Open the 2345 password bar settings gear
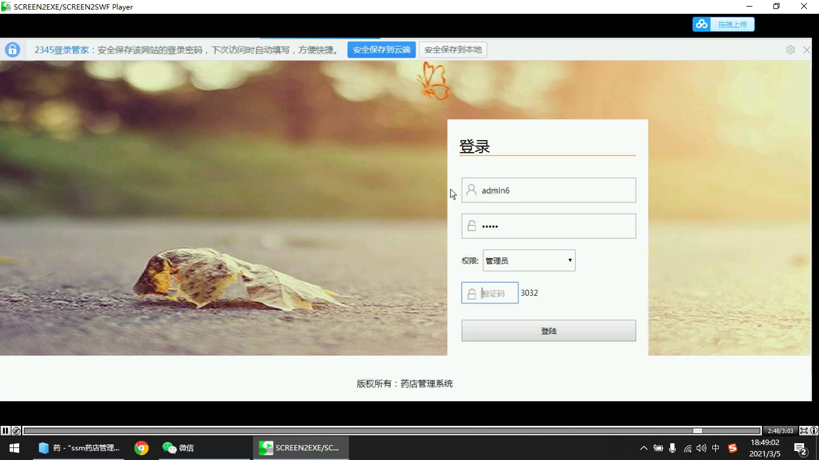The width and height of the screenshot is (819, 460). coord(790,50)
